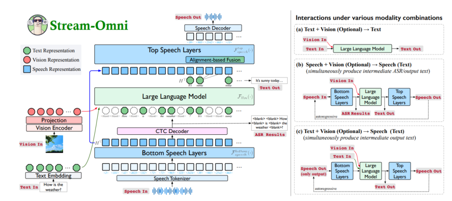Click the green octagon labeled today
452x201 pixels.
click(229, 80)
